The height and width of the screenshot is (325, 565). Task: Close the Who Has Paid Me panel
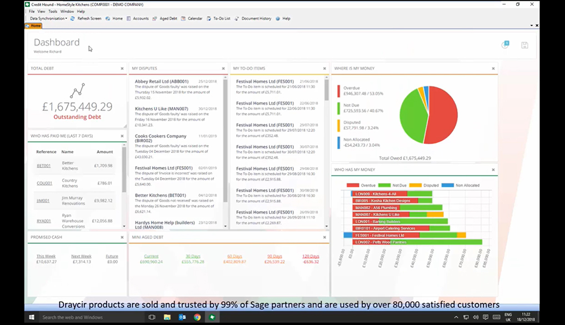122,136
